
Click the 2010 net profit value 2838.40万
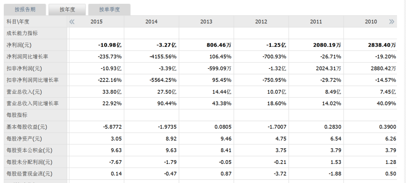(x=382, y=45)
